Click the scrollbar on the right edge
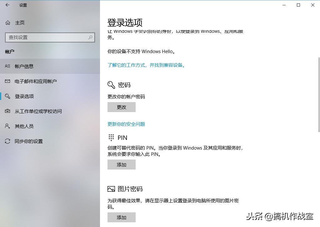 tap(318, 94)
